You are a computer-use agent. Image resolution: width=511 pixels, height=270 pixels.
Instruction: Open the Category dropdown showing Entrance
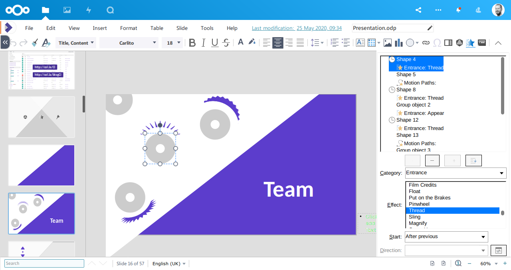(455, 173)
